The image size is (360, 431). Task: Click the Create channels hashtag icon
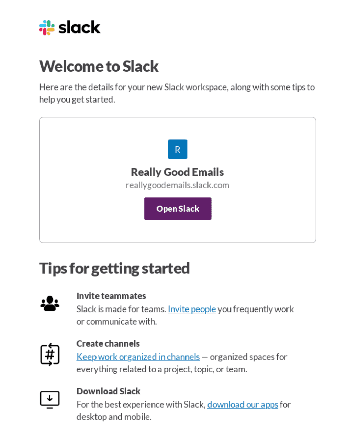click(50, 354)
